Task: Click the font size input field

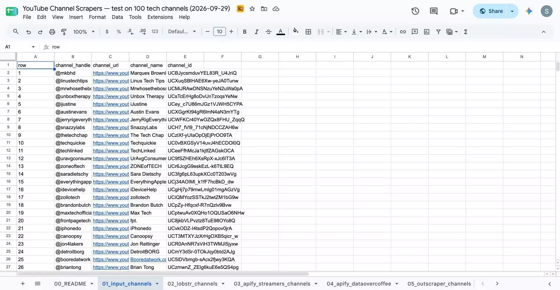Action: coord(219,32)
